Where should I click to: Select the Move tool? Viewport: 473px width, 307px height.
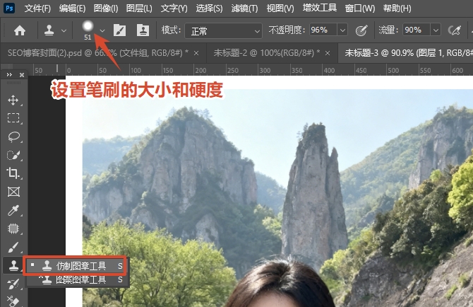point(13,100)
